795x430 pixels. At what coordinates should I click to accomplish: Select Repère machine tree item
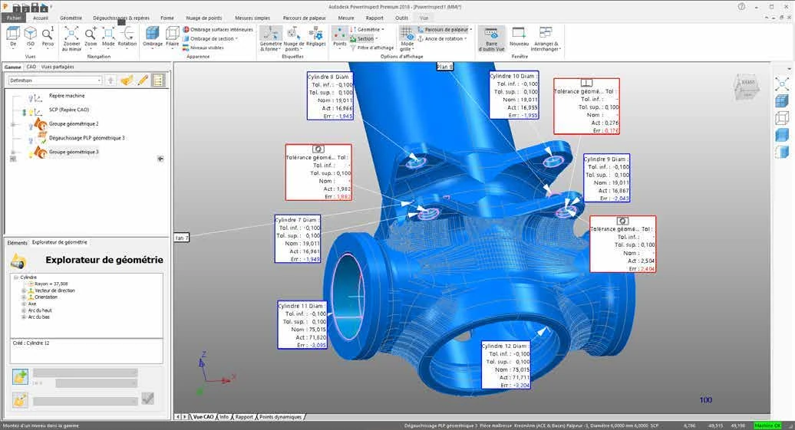pyautogui.click(x=67, y=96)
